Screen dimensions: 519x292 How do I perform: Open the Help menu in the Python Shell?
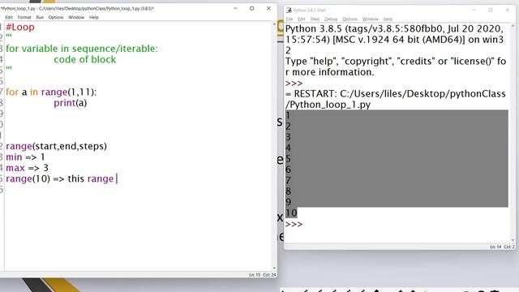[x=388, y=19]
